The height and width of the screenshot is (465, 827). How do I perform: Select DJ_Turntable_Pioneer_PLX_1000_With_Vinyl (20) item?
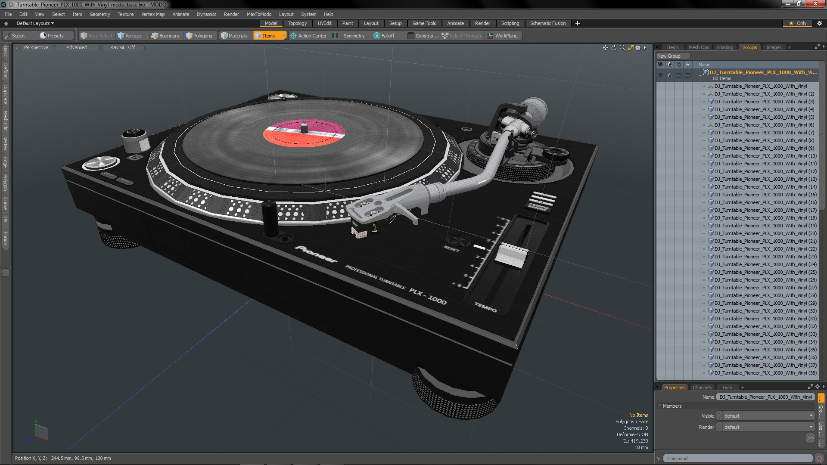click(765, 233)
